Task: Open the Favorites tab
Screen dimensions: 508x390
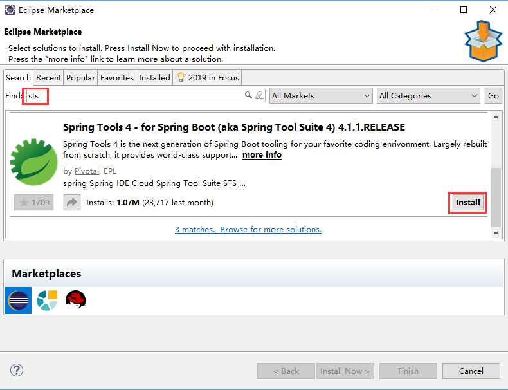Action: pos(116,78)
